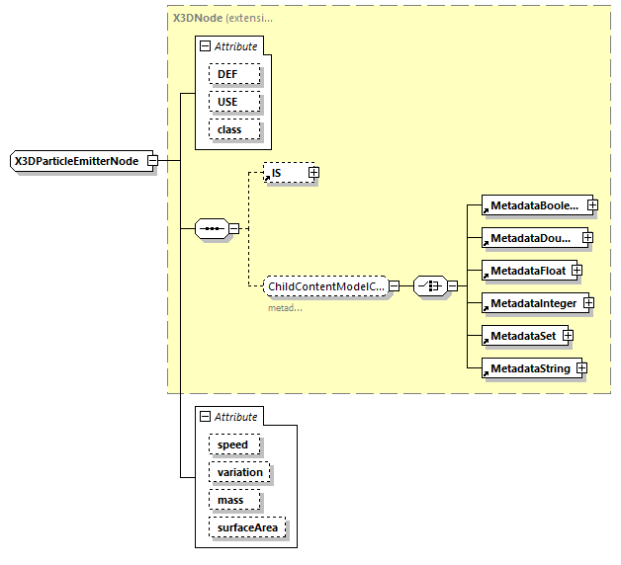Collapse the ChildContentModelCore group
This screenshot has height=565, width=621.
(394, 286)
